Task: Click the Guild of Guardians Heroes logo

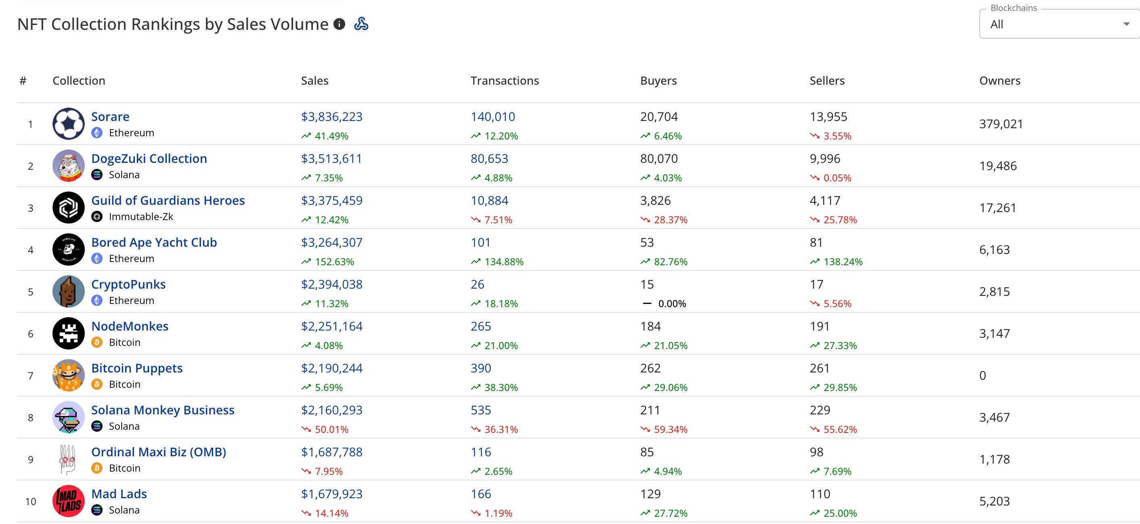Action: click(68, 208)
